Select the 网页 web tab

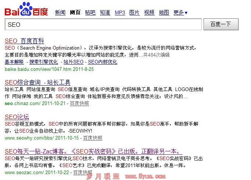75,12
